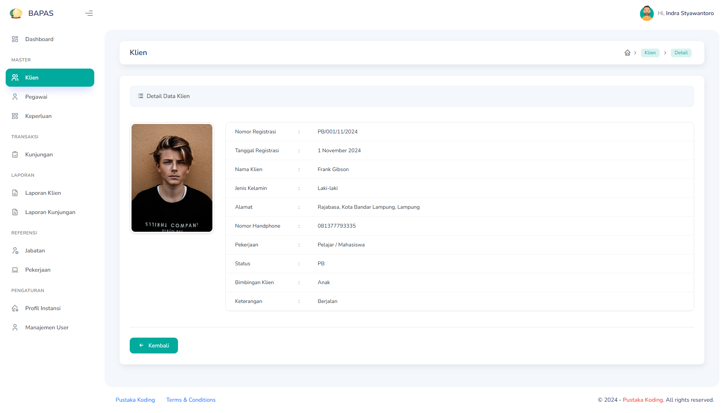
Task: Click the Pegawai person icon
Action: (15, 97)
